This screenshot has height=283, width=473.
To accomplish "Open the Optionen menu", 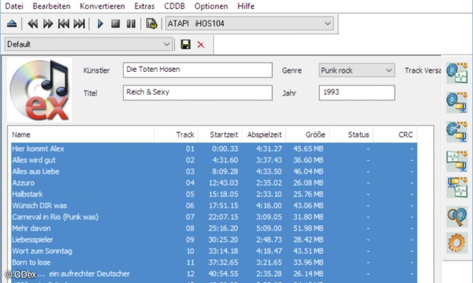I will tap(211, 6).
